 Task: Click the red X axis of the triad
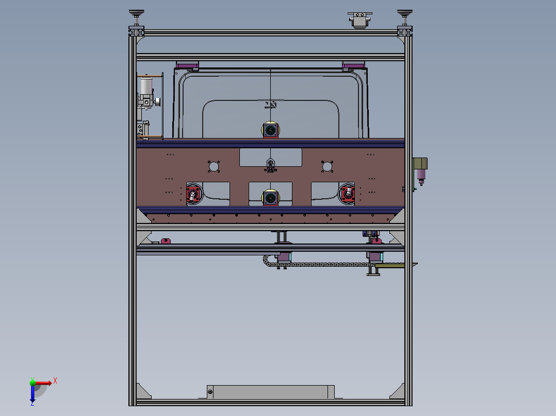tap(43, 383)
